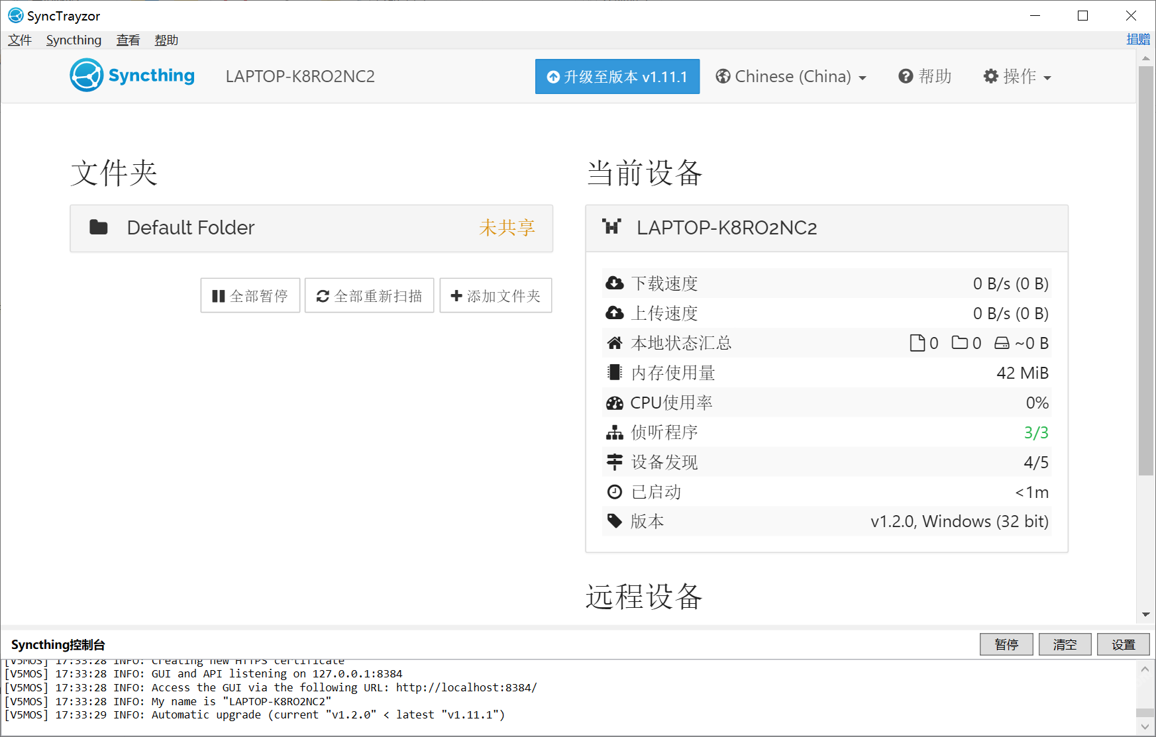Screen dimensions: 1156x737
Task: Open the 操作 actions dropdown
Action: 1017,77
